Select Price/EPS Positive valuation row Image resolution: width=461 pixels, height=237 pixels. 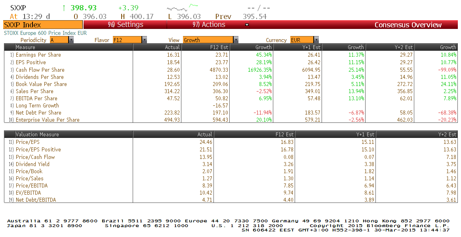pyautogui.click(x=231, y=149)
